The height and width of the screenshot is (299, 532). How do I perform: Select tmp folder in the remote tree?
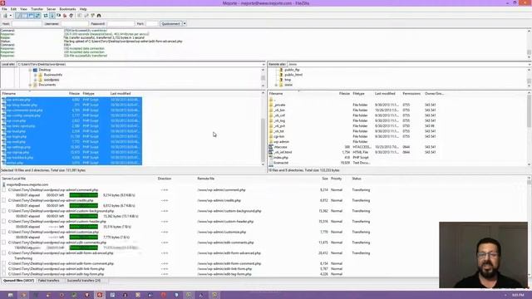[288, 80]
